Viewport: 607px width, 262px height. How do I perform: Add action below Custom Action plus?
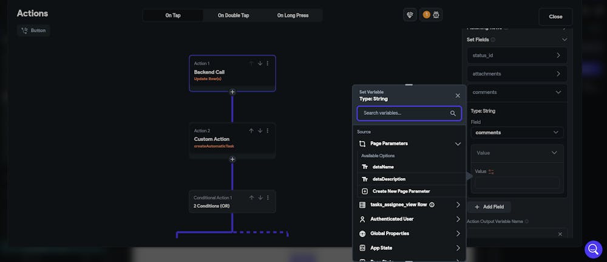click(x=232, y=159)
